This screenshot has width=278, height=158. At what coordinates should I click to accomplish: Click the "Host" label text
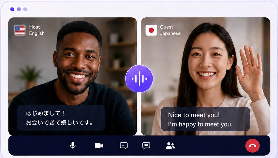[x=34, y=27]
